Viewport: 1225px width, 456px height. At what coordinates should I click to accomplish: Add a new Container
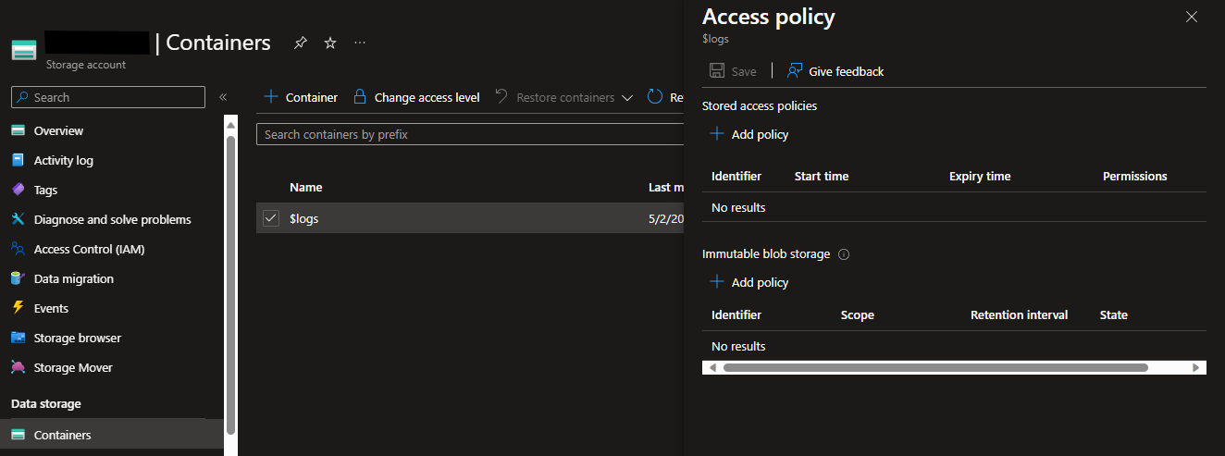[301, 97]
